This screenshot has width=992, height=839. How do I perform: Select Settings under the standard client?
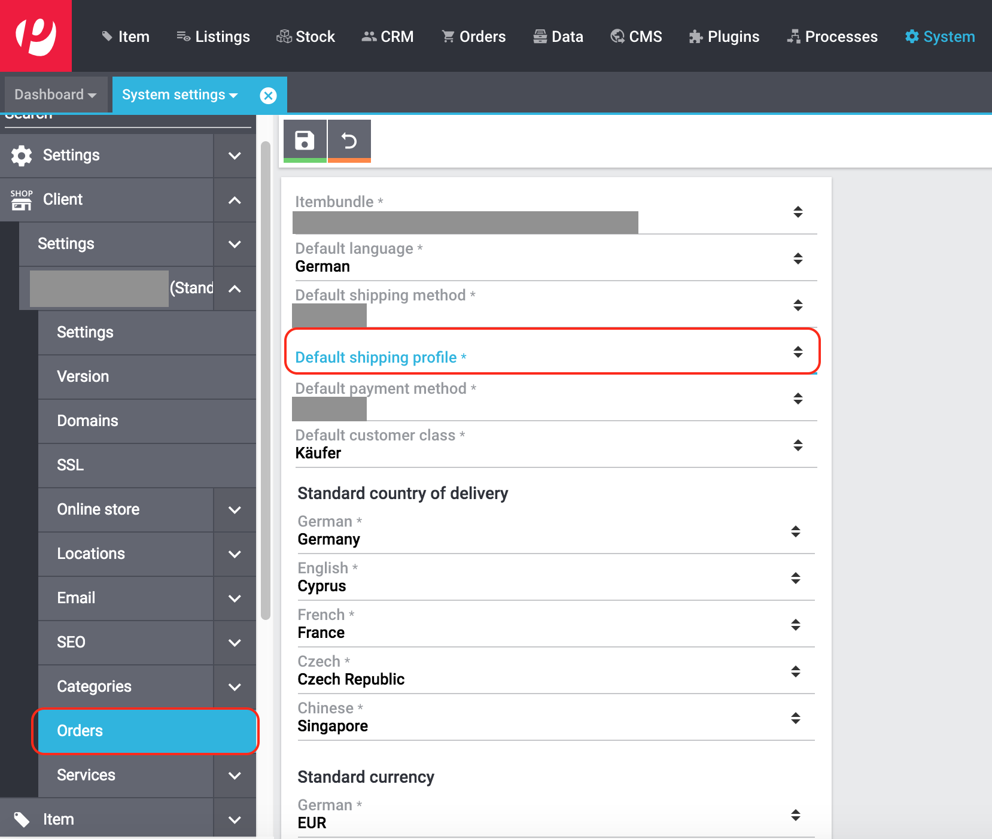coord(147,333)
